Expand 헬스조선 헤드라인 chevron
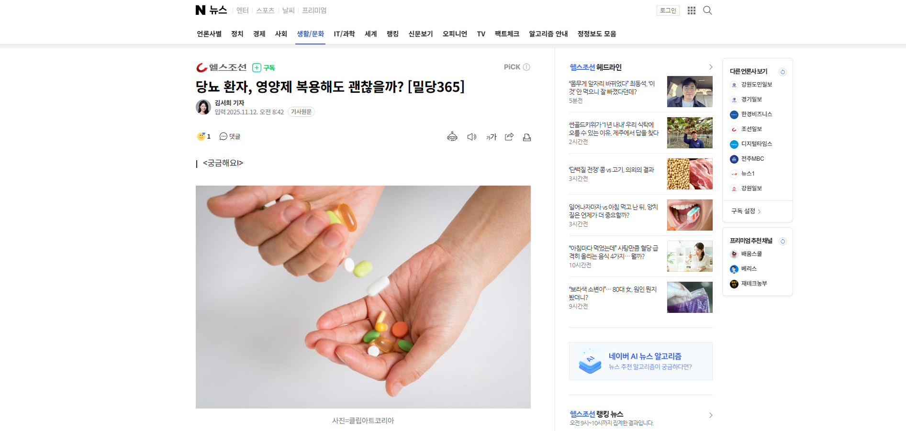Viewport: 906px width, 431px height. coord(710,67)
